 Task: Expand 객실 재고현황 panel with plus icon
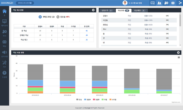pos(93,10)
